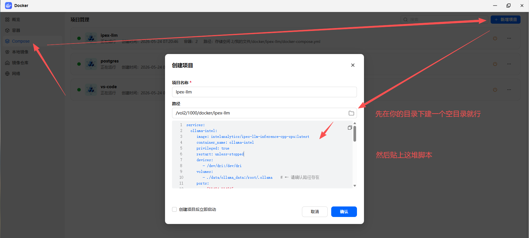Open the 概览 overview sidebar item
The height and width of the screenshot is (238, 529).
click(16, 20)
